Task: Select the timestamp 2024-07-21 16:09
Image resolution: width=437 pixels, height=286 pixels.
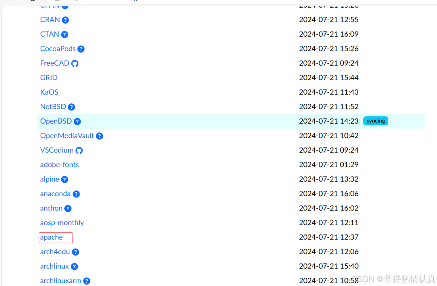Action: coord(329,34)
